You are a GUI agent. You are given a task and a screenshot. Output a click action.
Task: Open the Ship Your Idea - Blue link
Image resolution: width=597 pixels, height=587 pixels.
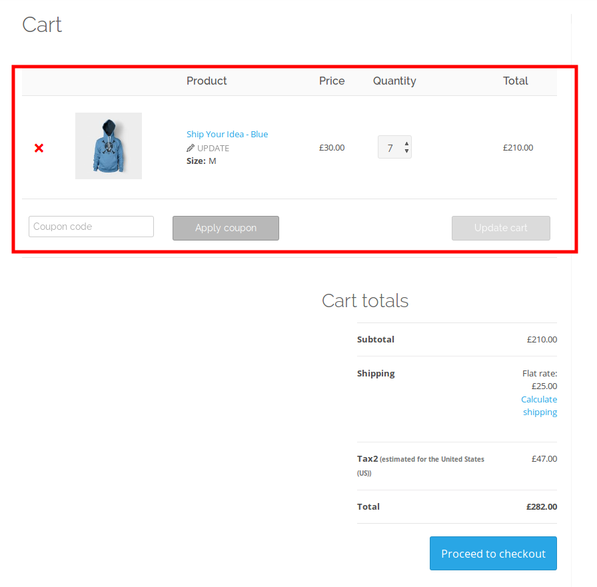227,134
